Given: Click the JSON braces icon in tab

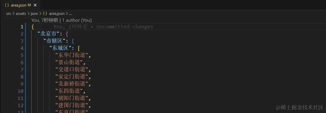Looking at the screenshot, I should [x=7, y=5].
